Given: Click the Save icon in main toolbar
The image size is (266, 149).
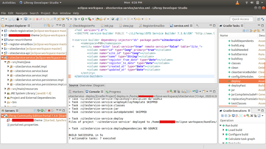Looking at the screenshot, I should coord(10,19).
